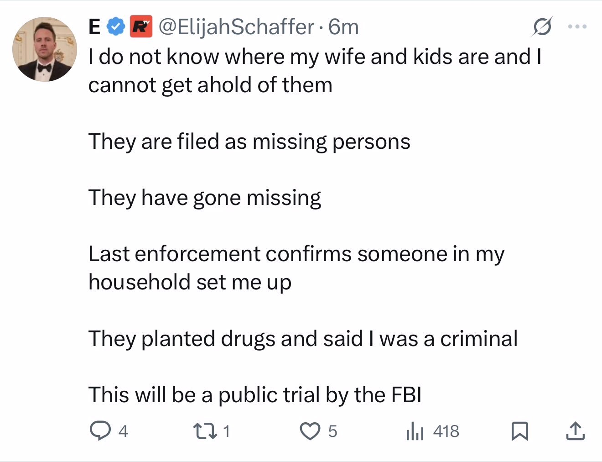Open the view analytics bar chart icon
This screenshot has height=462, width=602.
(415, 431)
